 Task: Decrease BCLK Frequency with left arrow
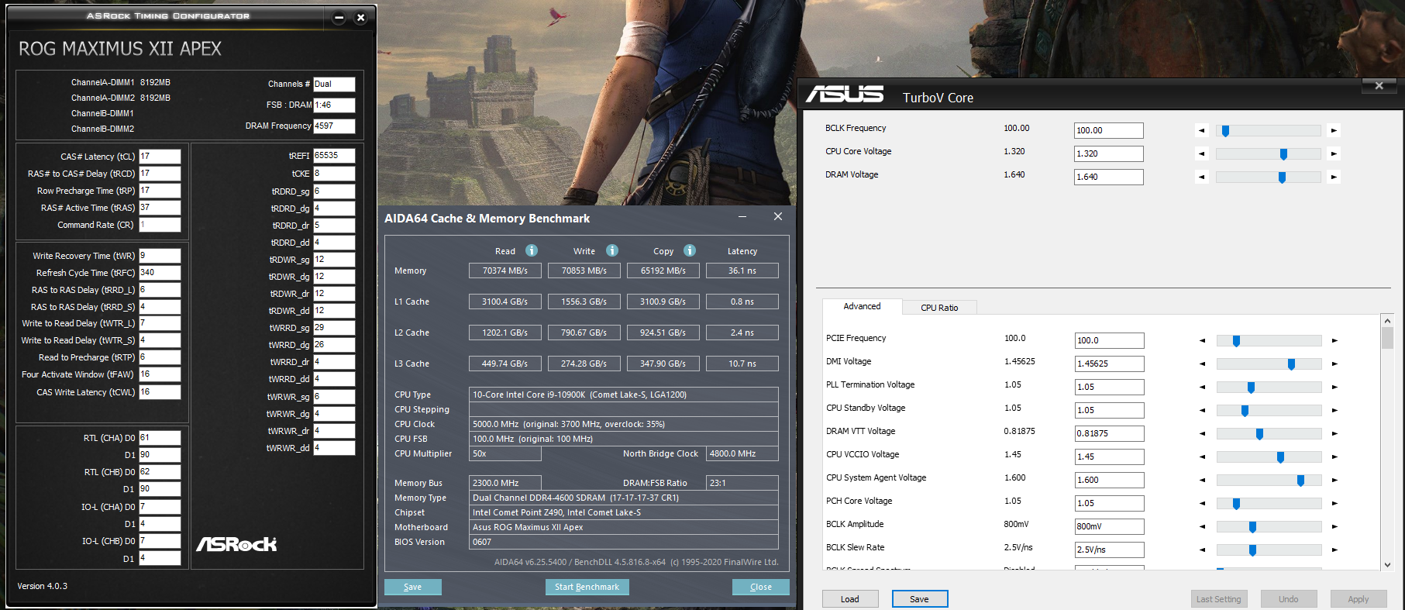point(1202,131)
